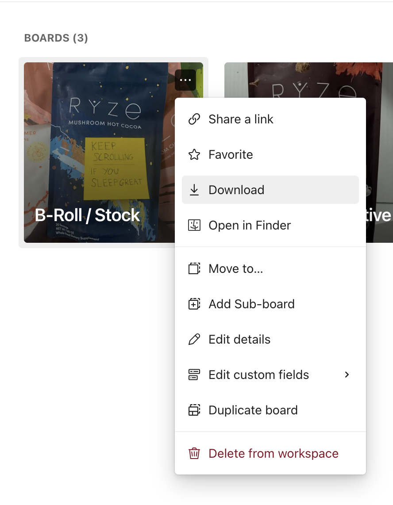The width and height of the screenshot is (393, 505).
Task: Click the Edit details pencil icon
Action: coord(194,340)
